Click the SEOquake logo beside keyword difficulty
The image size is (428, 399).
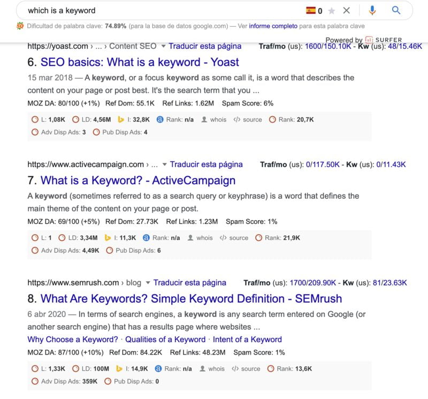[x=20, y=26]
